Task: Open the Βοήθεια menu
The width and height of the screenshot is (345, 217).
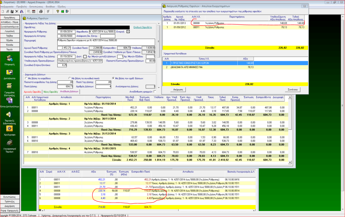Action: 50,7
